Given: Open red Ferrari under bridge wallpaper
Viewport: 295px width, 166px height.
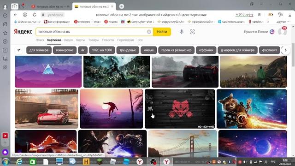Looking at the screenshot, I should point(47,109).
